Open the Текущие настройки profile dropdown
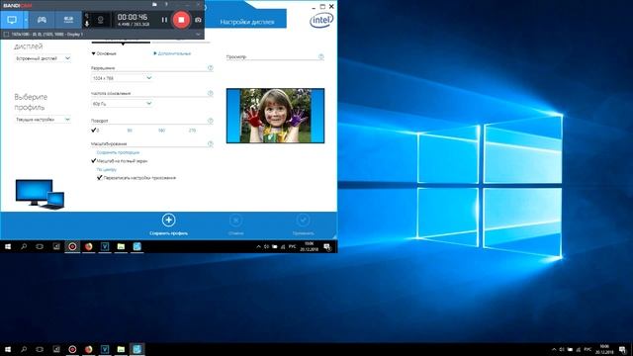633x356 pixels. (43, 120)
